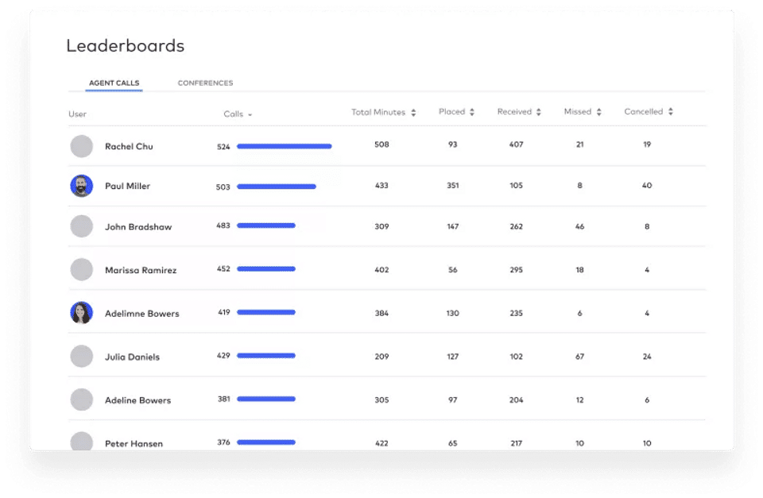
Task: Click Peter Hansen's gray avatar placeholder
Action: pos(82,442)
